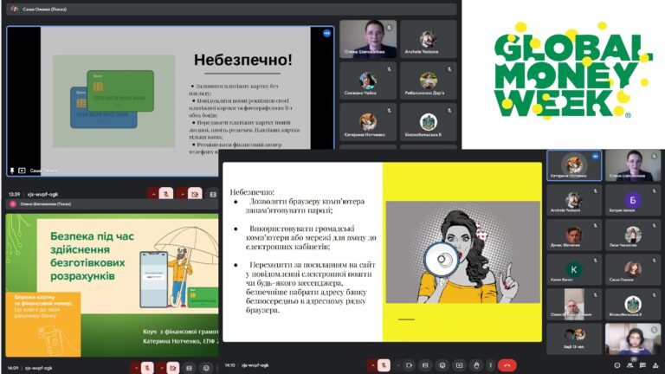
Task: Open the 'Ещё 13 чел.' participants tile
Action: point(574,339)
